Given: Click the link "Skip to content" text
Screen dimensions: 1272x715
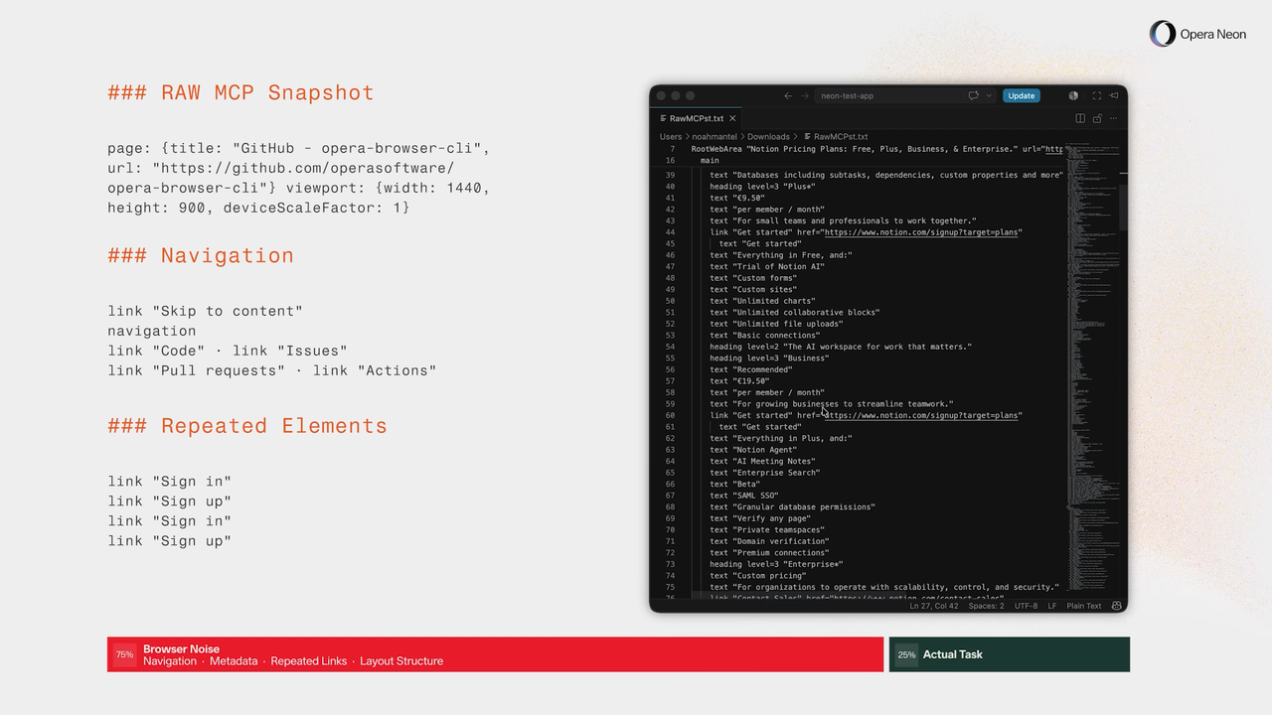Looking at the screenshot, I should point(205,311).
